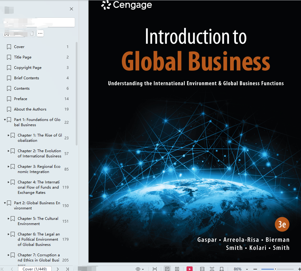
Task: Open the eye mode dropdown arrow
Action: (x=143, y=269)
